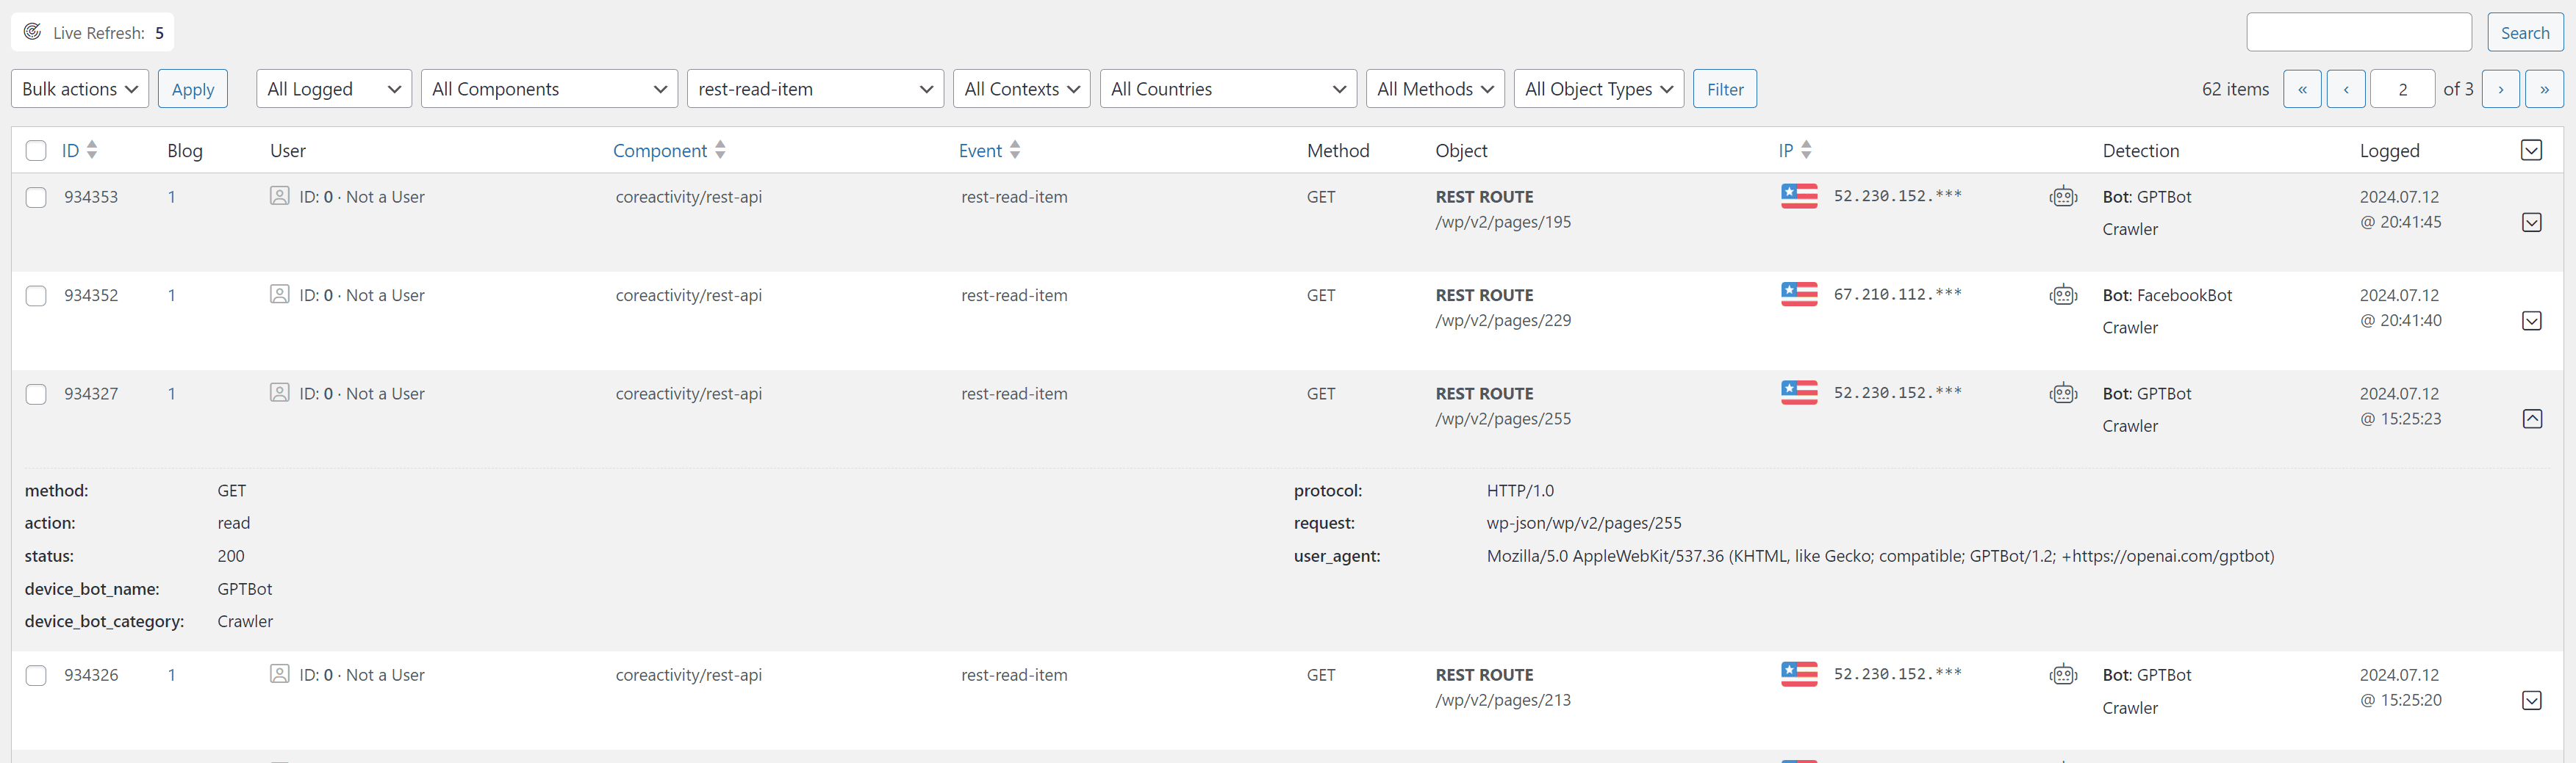
Task: Click the user avatar icon in row 934326
Action: 280,674
